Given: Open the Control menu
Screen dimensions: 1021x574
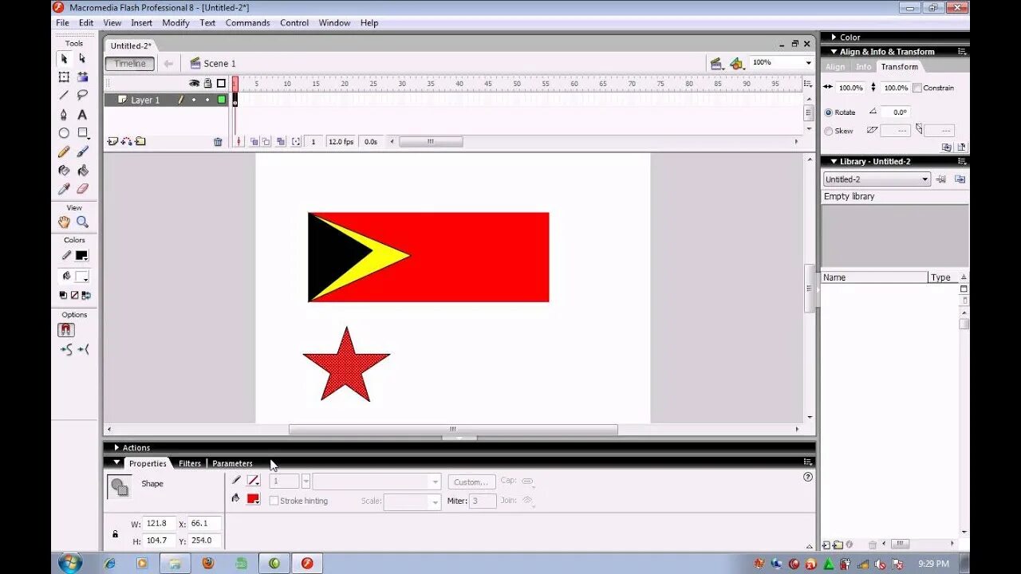Looking at the screenshot, I should click(294, 23).
